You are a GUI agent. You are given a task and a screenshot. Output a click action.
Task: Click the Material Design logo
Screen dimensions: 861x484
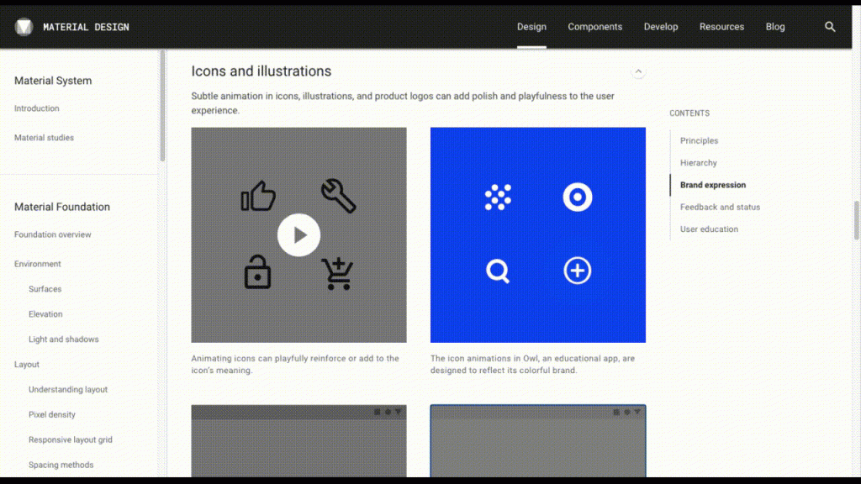click(24, 26)
